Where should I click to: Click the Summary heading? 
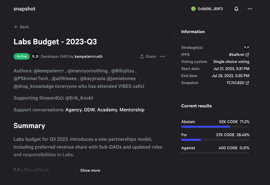29,126
